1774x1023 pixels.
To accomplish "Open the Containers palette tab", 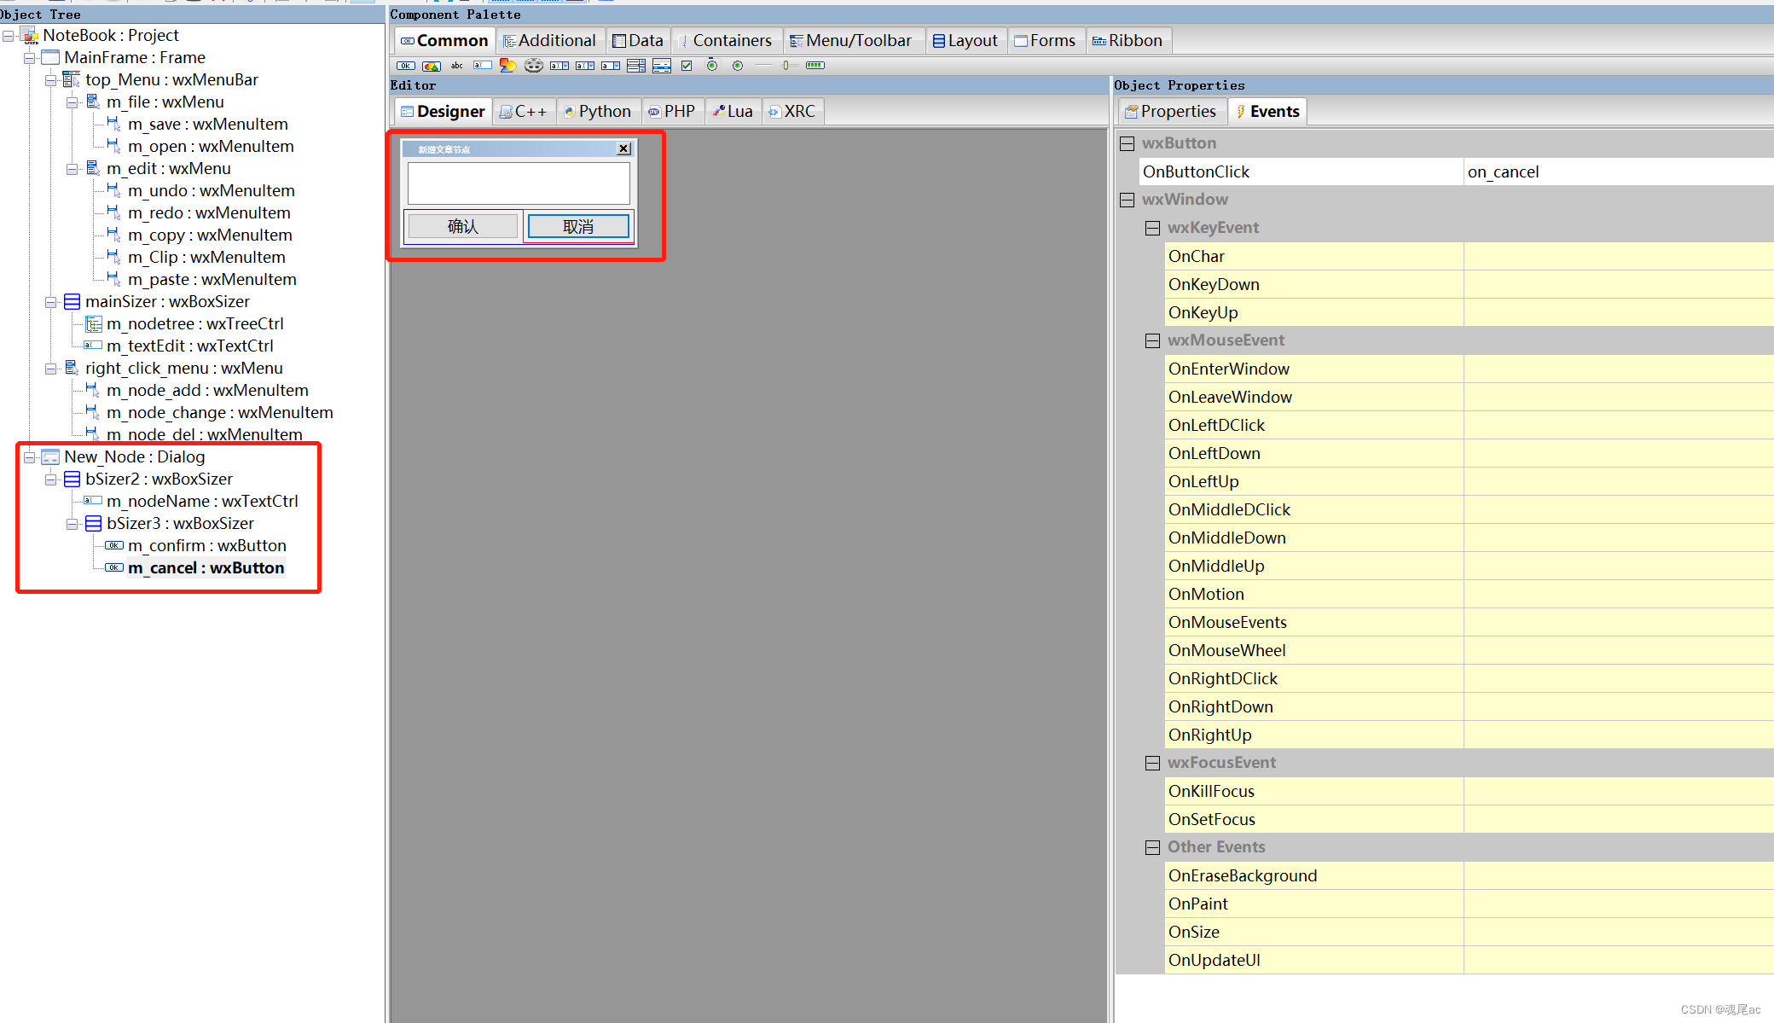I will click(x=726, y=40).
